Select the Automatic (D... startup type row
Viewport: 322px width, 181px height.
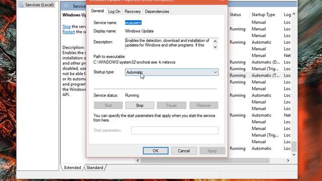coord(266,62)
